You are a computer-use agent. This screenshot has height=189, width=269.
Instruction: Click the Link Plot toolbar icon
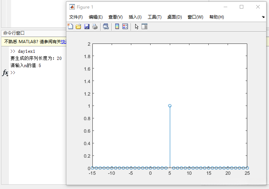click(106, 26)
